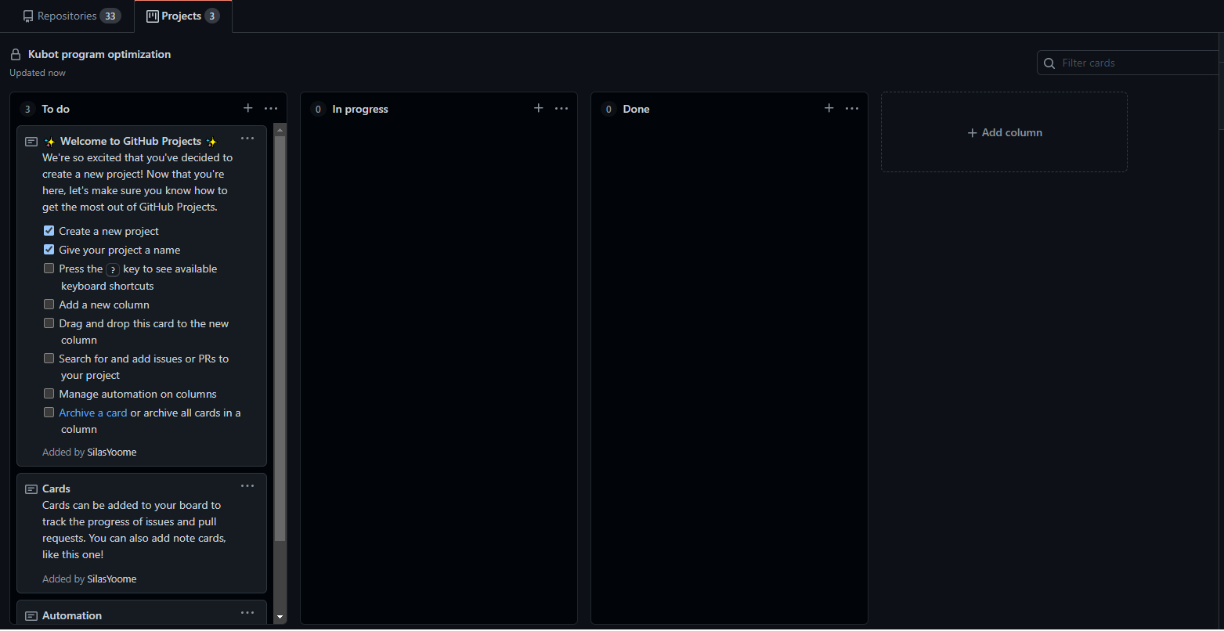Click the lock icon beside the project name
This screenshot has width=1224, height=631.
click(16, 54)
